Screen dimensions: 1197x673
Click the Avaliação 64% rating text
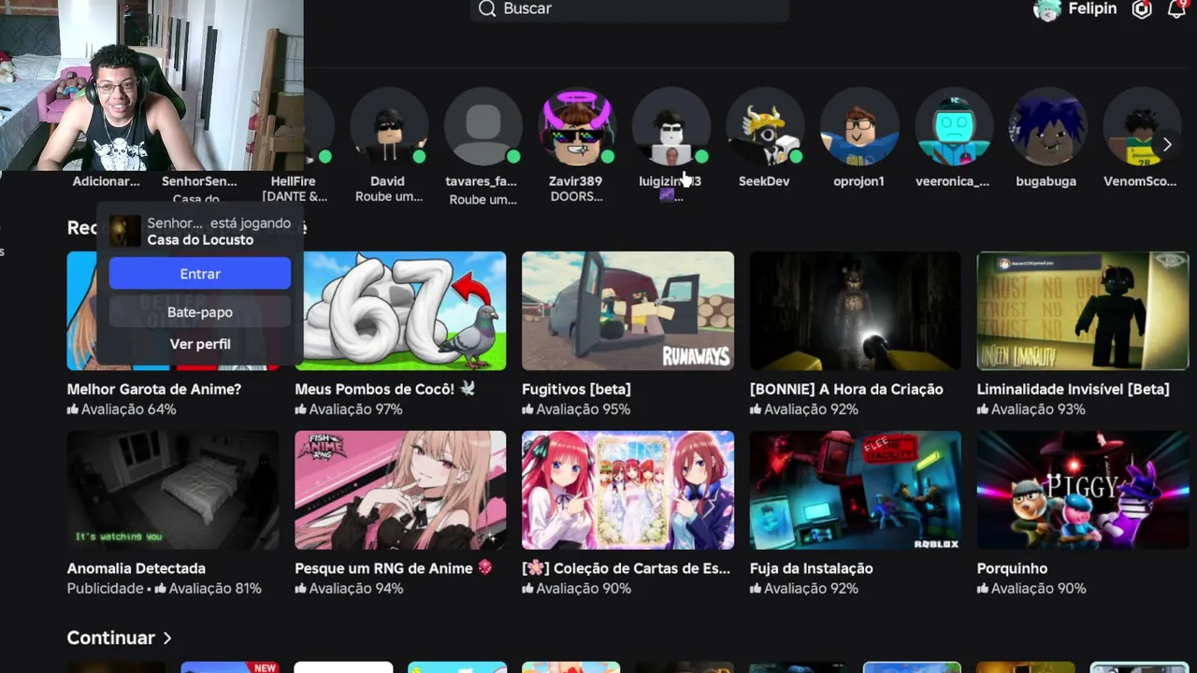pos(122,409)
